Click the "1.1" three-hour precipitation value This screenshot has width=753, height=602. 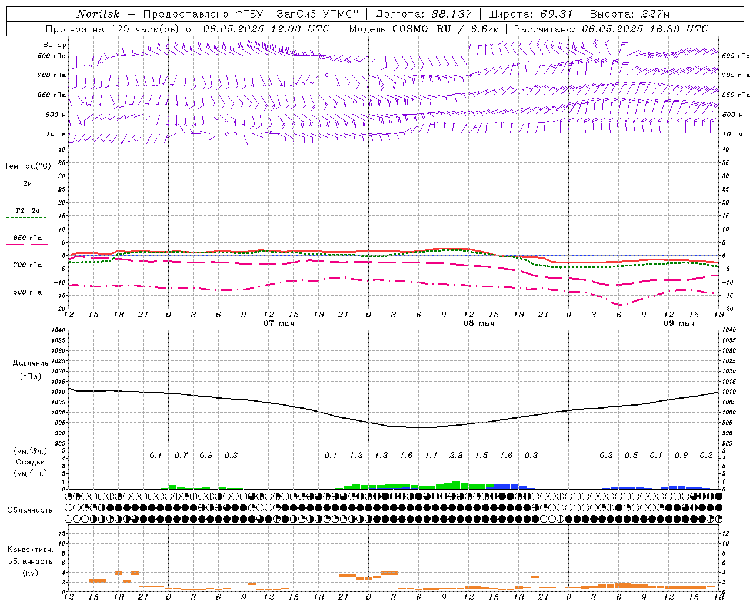click(x=431, y=455)
